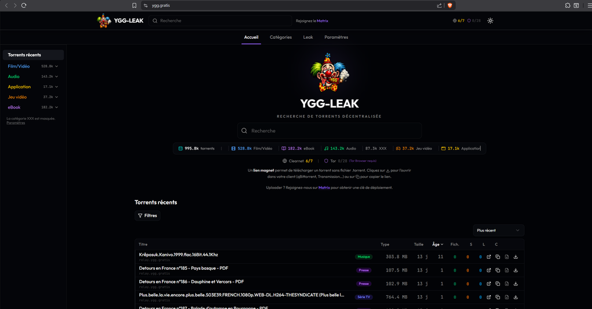This screenshot has height=309, width=592.
Task: Sort by the Âge column header
Action: [438, 244]
